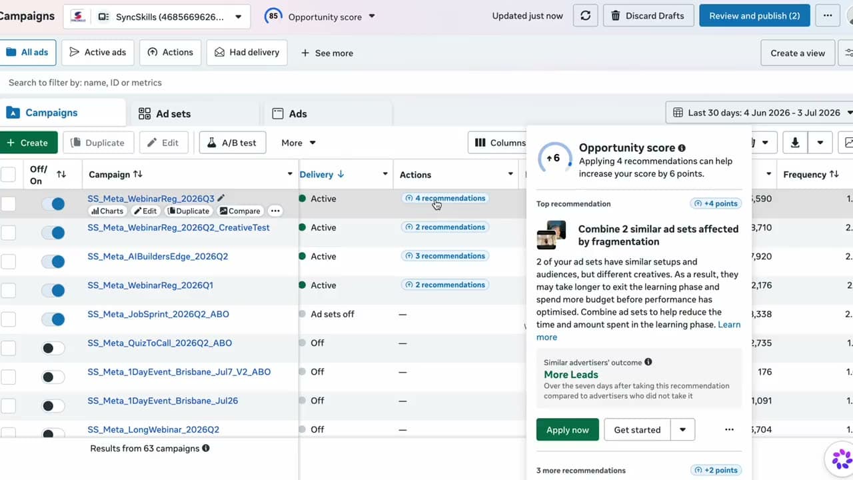Switch to the Actions view tab
The width and height of the screenshot is (853, 480).
click(171, 52)
